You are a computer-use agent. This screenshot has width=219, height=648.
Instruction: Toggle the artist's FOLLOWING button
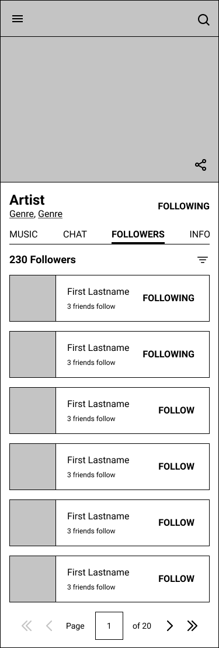click(183, 206)
